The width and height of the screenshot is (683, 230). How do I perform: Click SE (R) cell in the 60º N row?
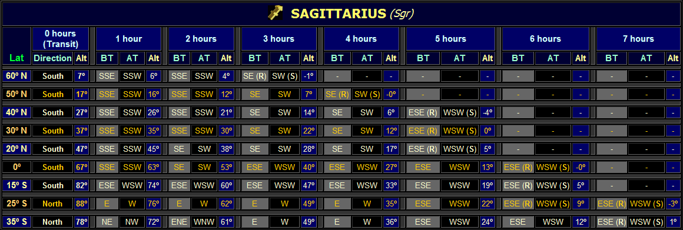(x=255, y=76)
